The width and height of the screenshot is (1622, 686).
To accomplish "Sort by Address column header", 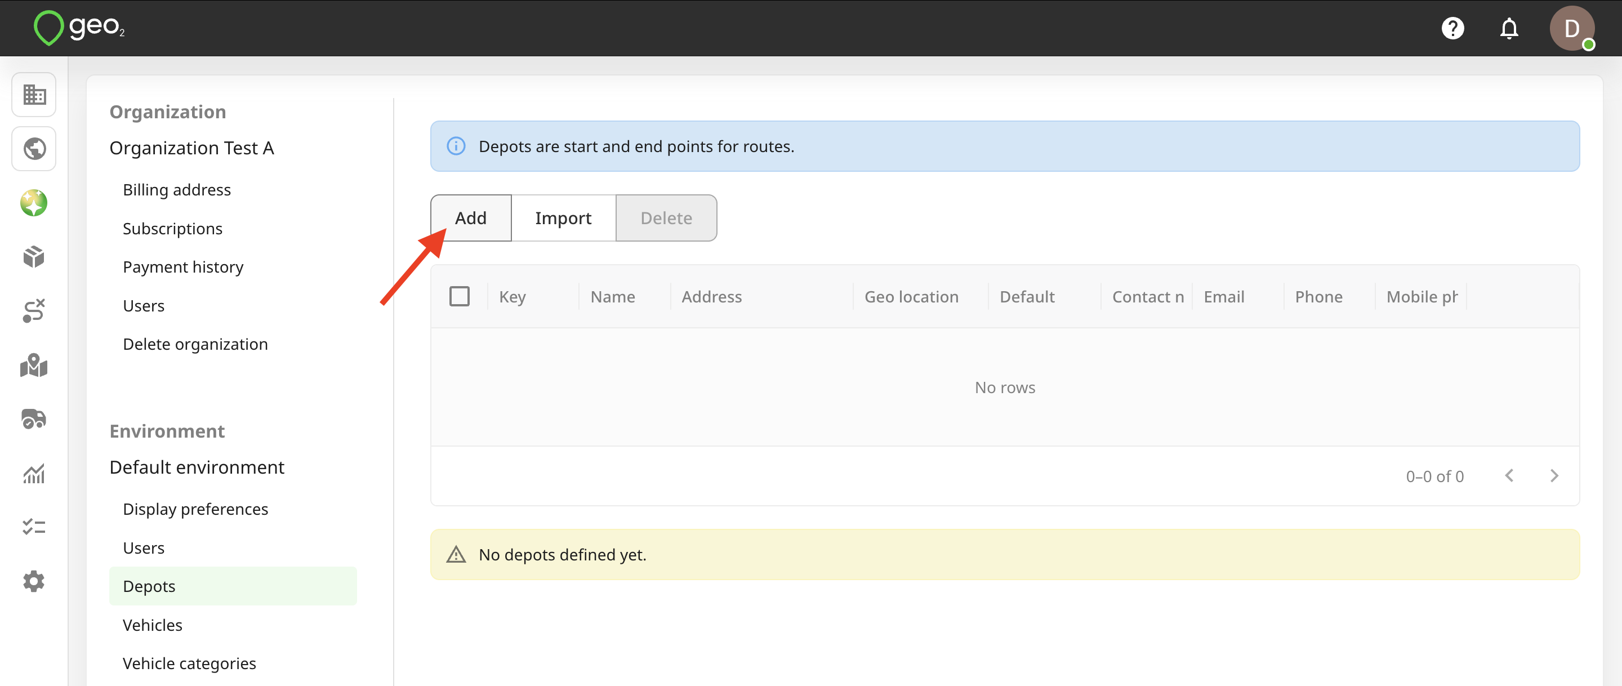I will [x=711, y=297].
